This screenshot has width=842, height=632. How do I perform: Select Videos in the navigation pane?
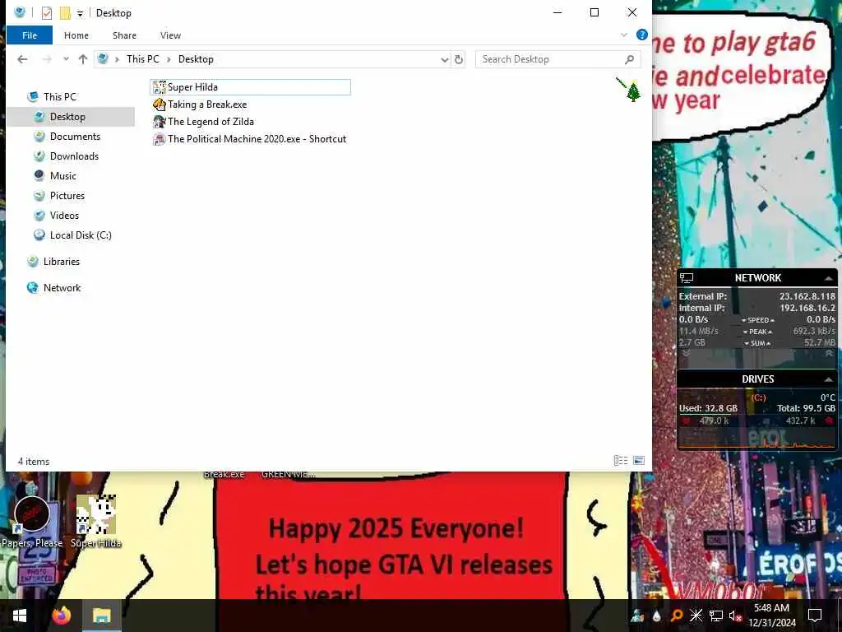coord(64,216)
